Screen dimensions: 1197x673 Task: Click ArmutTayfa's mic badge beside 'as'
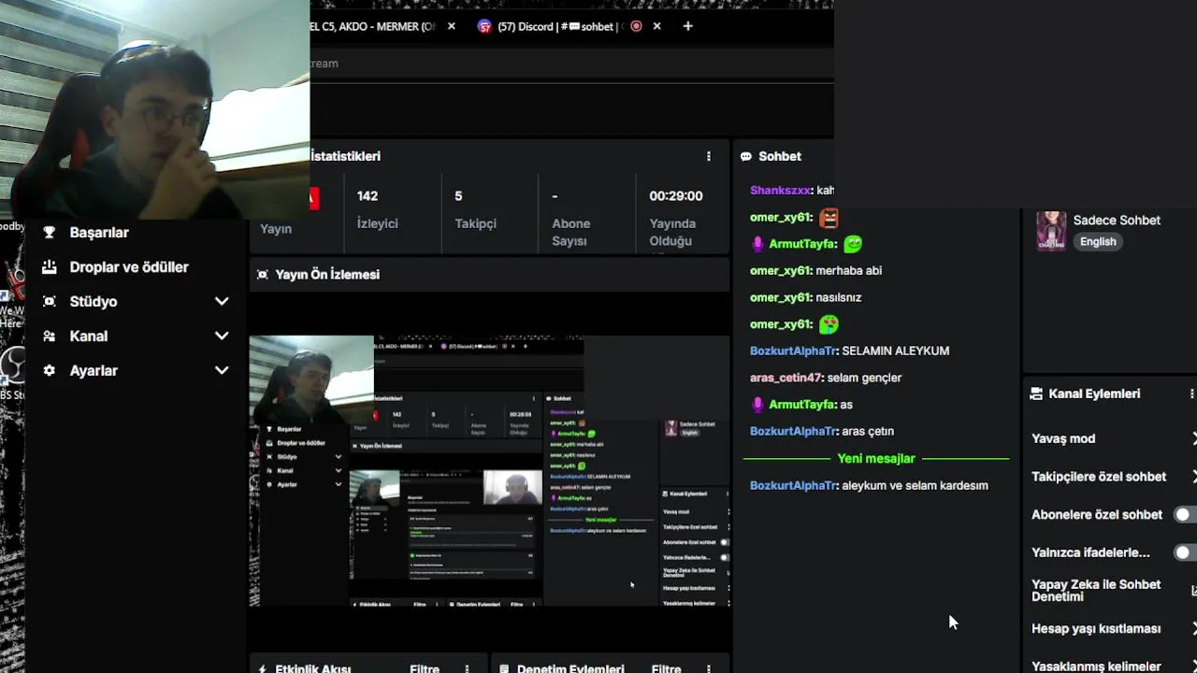[x=757, y=405]
